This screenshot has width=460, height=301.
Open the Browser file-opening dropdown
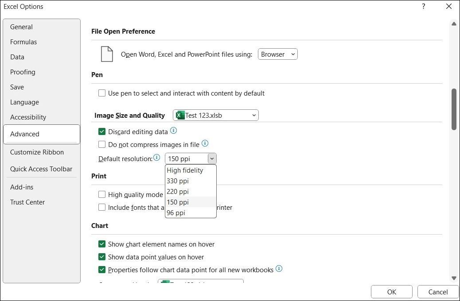point(277,54)
